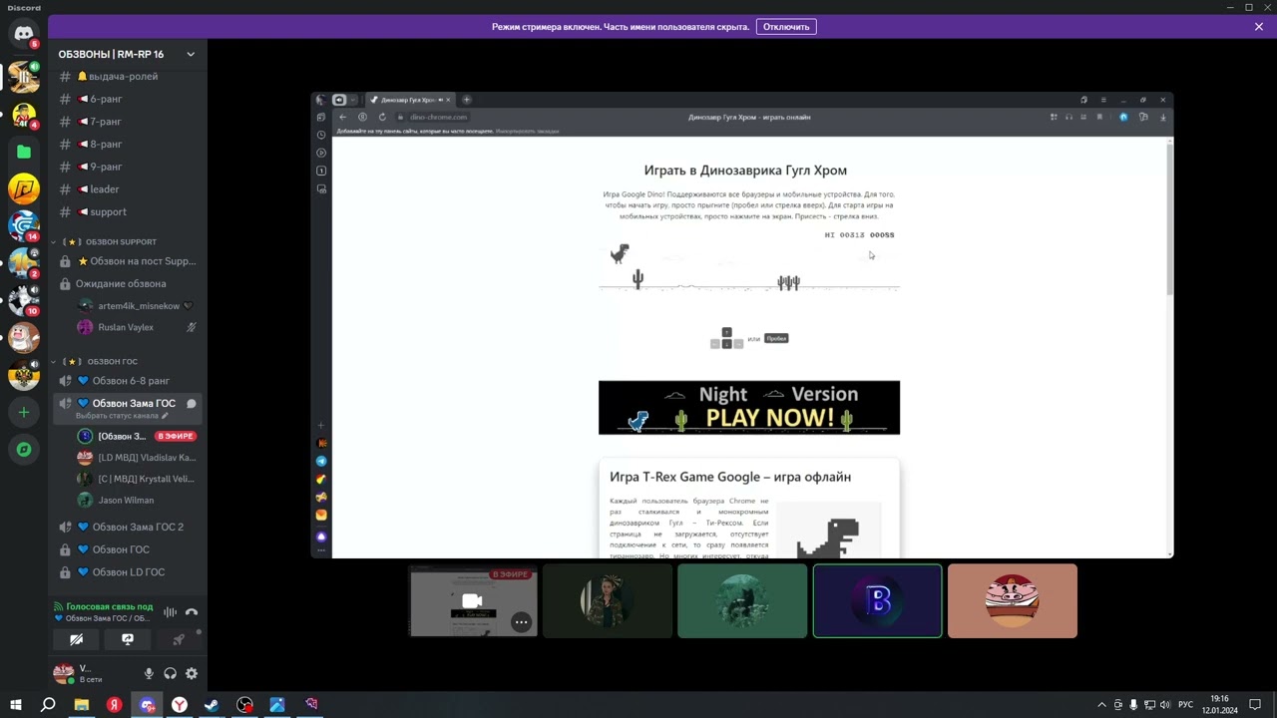Click the Пробел key in the dino page

coord(776,338)
